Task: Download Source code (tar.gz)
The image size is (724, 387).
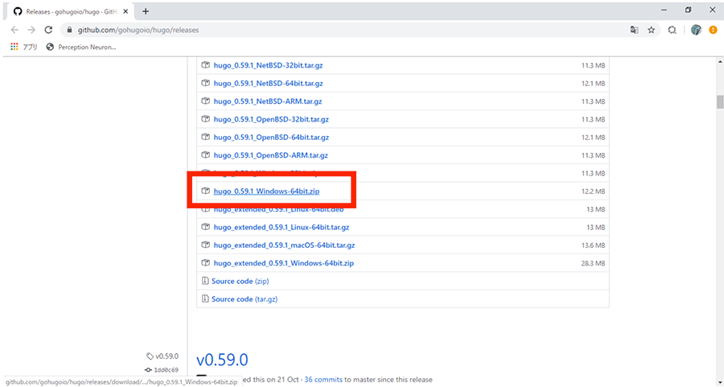Action: (x=245, y=299)
